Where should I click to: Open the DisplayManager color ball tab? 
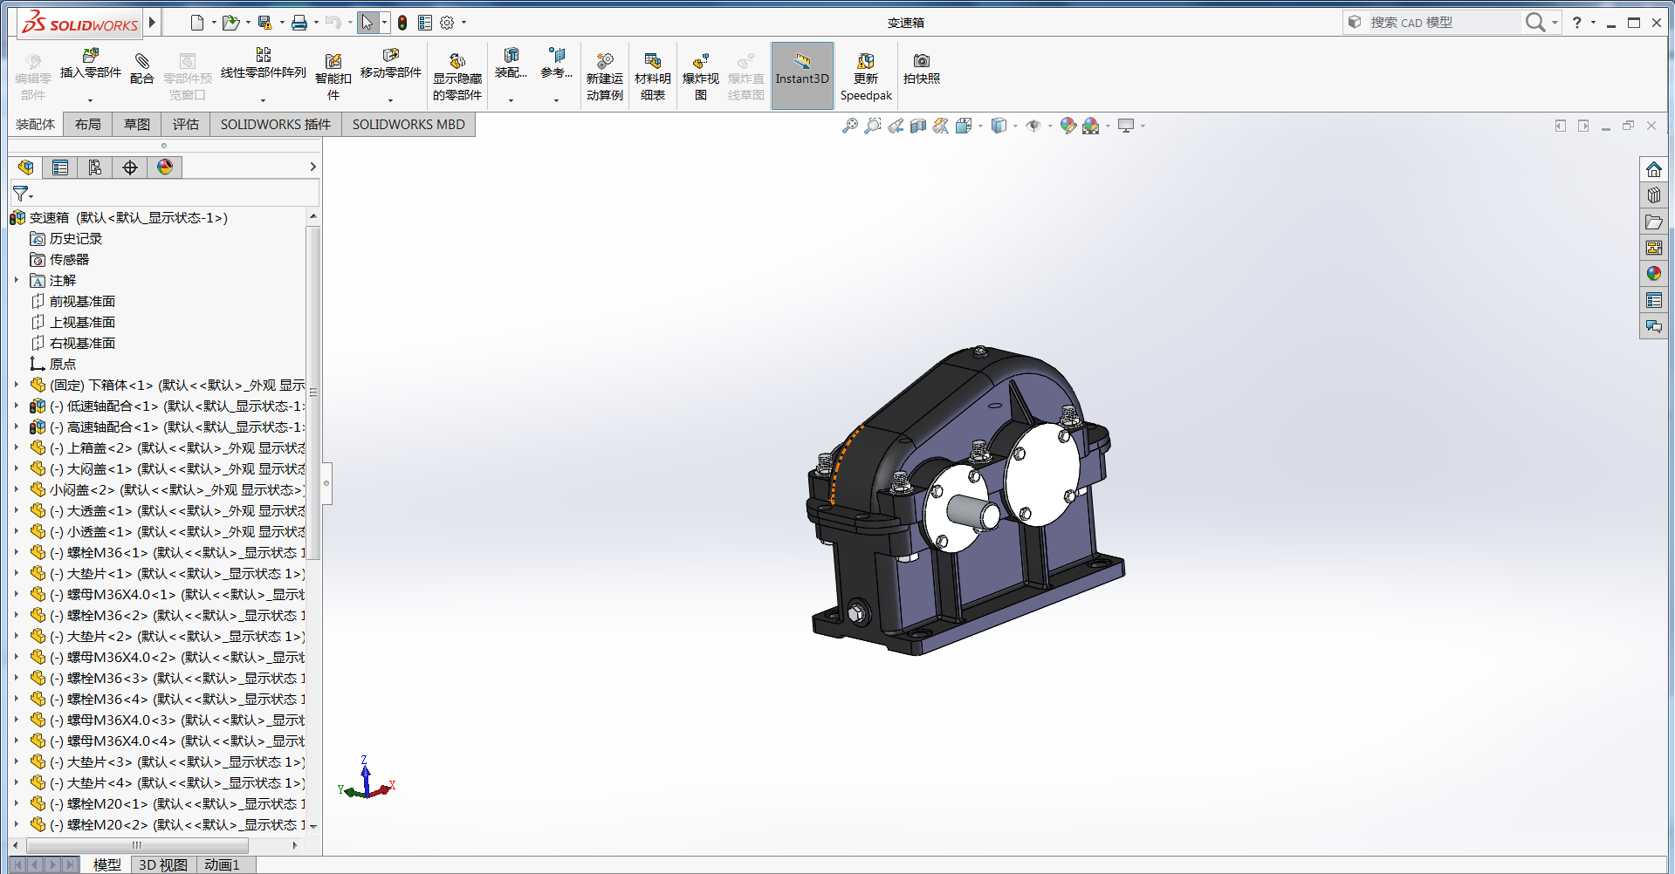(165, 167)
